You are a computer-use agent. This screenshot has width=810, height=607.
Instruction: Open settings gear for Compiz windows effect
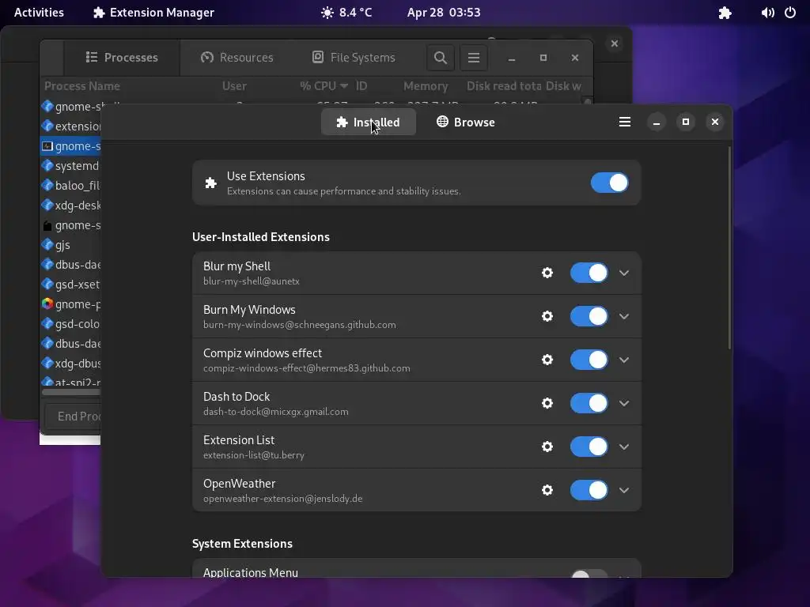point(547,360)
